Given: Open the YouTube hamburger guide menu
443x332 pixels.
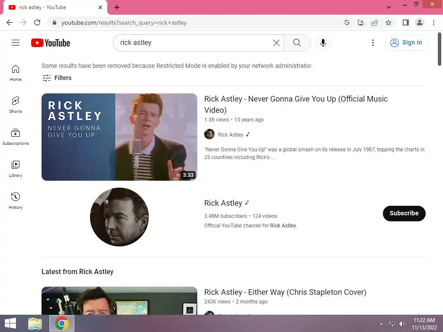Looking at the screenshot, I should point(16,43).
